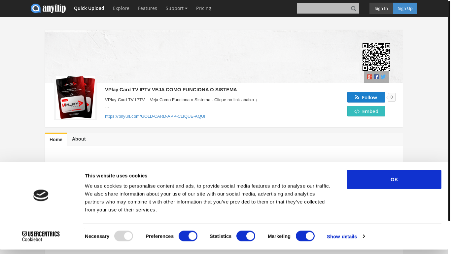The width and height of the screenshot is (451, 254).
Task: Open the Pricing page
Action: 204,8
